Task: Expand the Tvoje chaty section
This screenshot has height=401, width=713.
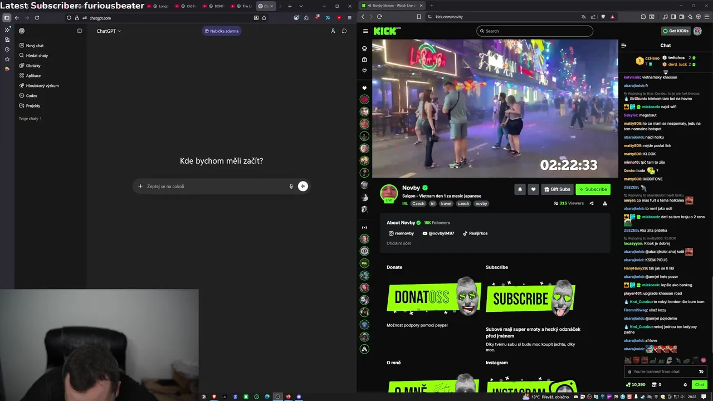Action: (x=30, y=119)
